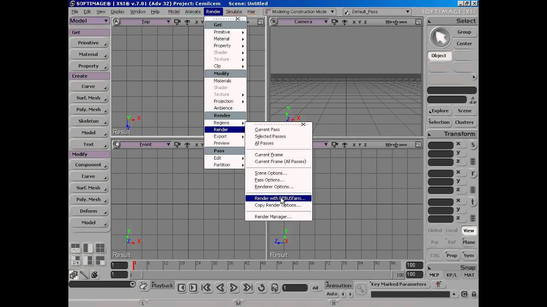Select the graph-top viewport layout icon
Viewport: 547px width, 307px height.
75,248
